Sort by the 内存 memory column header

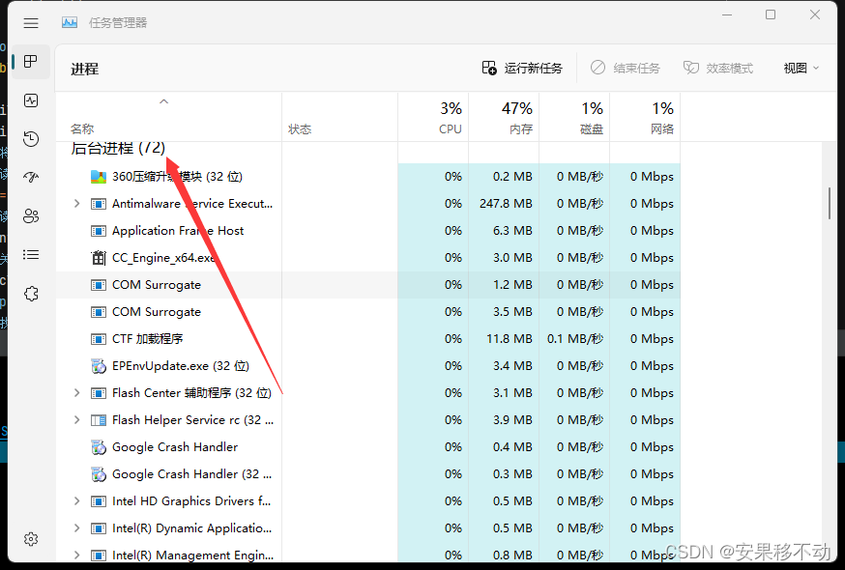click(504, 117)
